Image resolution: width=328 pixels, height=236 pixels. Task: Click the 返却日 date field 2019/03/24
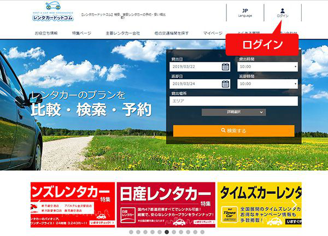click(x=200, y=84)
